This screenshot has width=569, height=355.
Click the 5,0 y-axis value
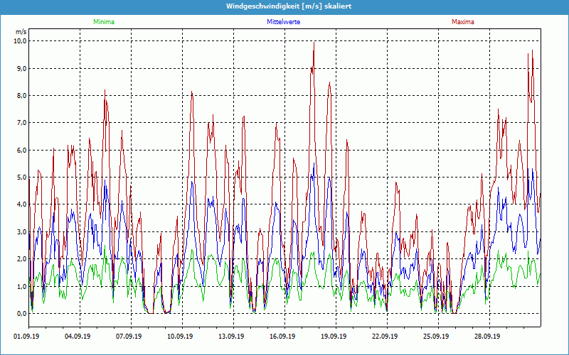[x=22, y=177]
